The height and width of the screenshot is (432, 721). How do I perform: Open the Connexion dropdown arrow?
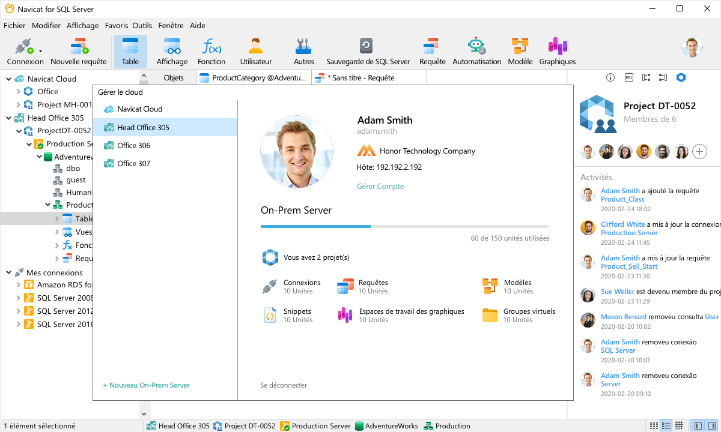coord(40,52)
